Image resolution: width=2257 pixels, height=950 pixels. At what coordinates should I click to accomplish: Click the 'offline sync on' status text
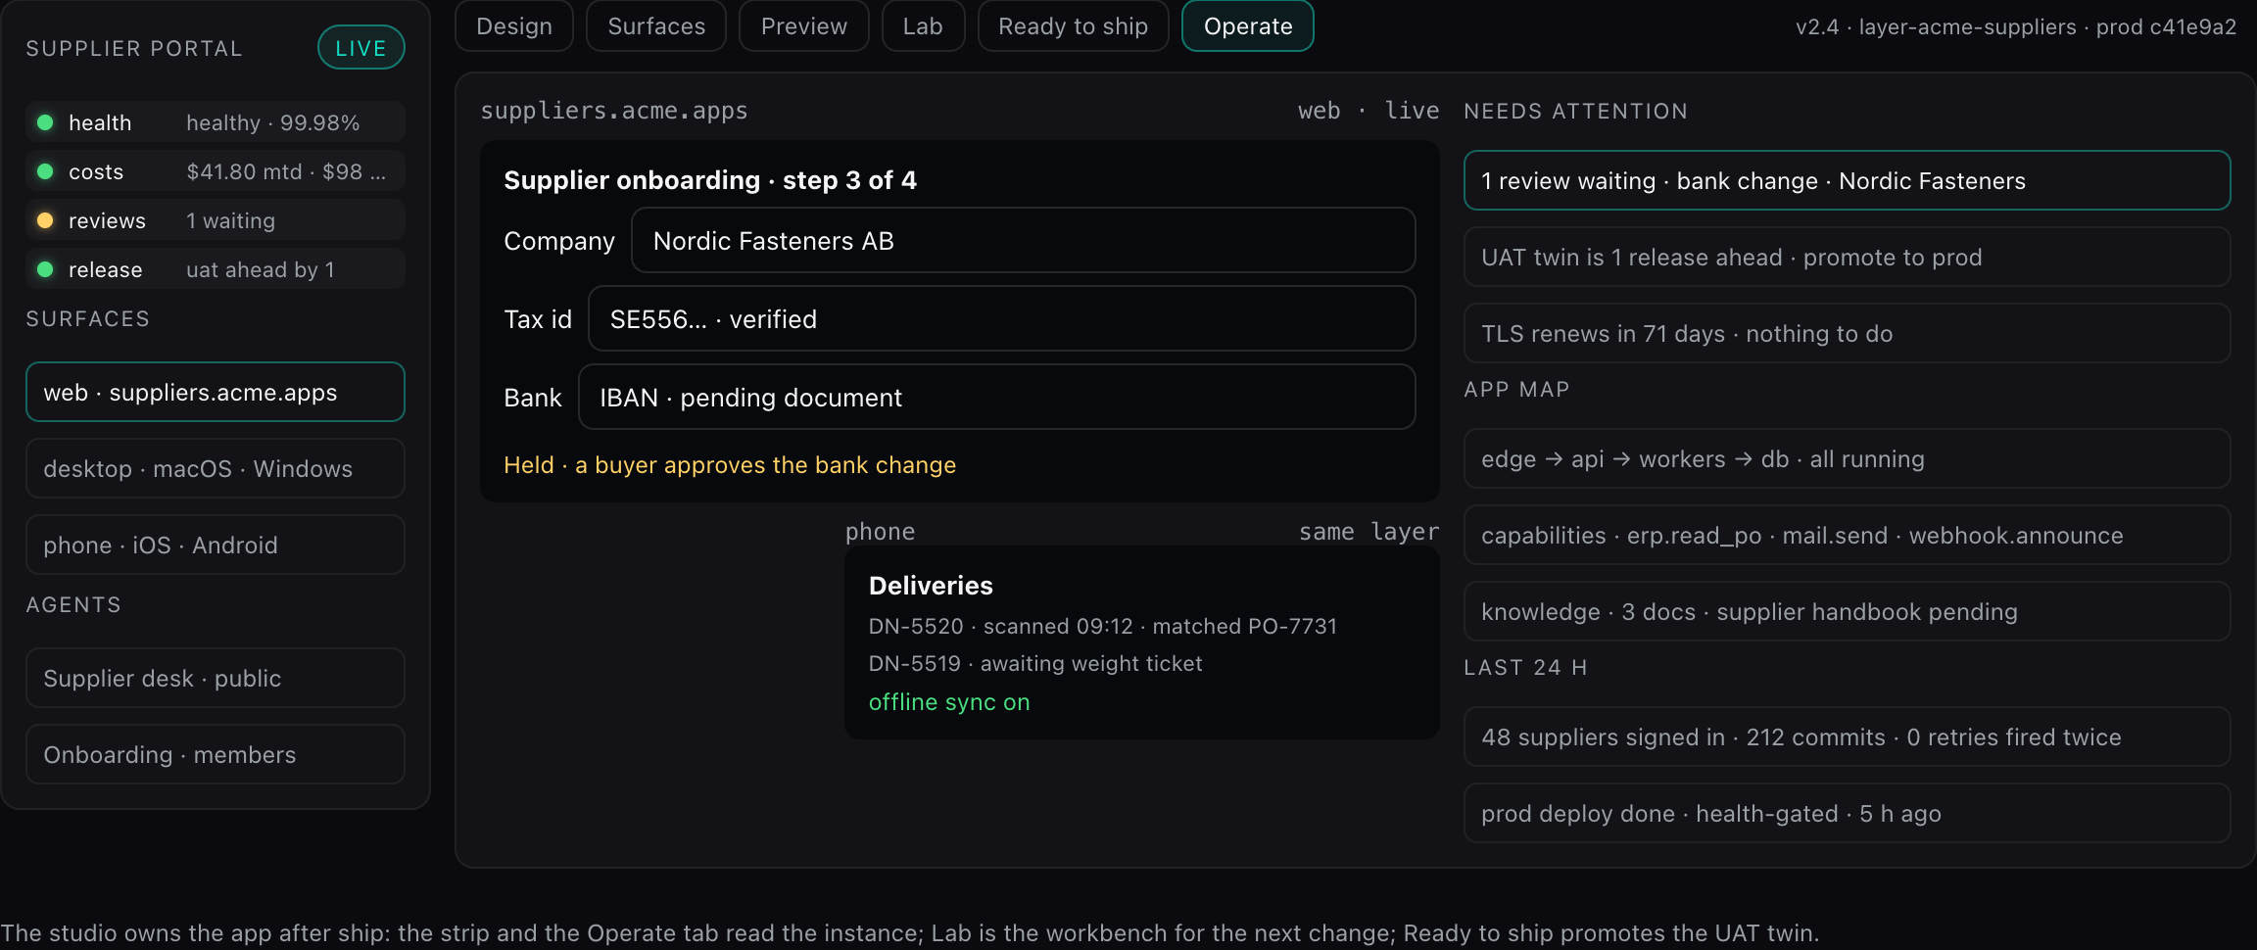click(949, 702)
